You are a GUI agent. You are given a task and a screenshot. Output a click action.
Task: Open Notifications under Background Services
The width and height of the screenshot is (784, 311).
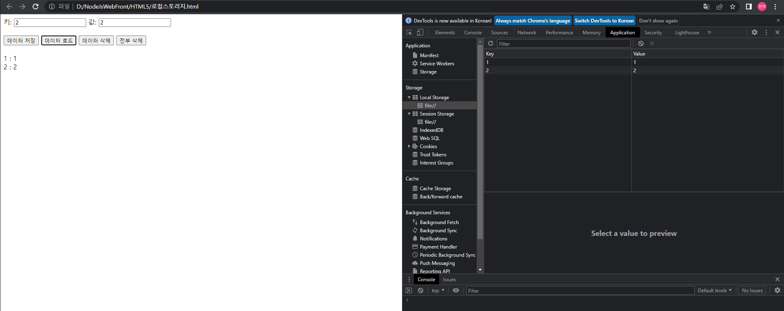[433, 239]
